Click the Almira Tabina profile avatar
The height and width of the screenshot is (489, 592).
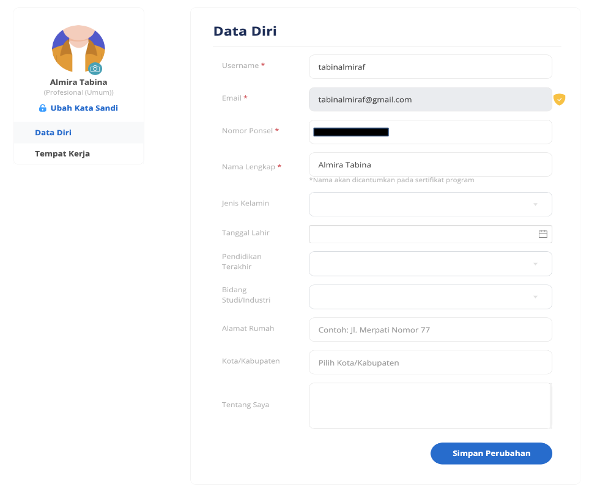pos(78,48)
